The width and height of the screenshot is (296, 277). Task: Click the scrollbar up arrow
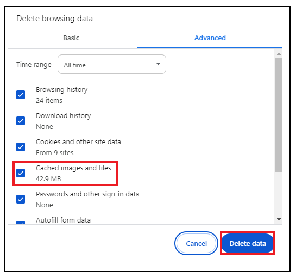(x=279, y=54)
